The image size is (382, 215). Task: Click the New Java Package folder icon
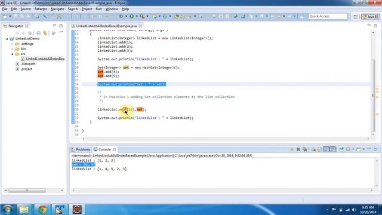point(177,16)
